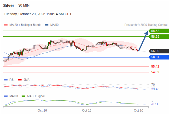Click the MACD blue legend marker
The height and width of the screenshot is (115, 170).
(6, 96)
